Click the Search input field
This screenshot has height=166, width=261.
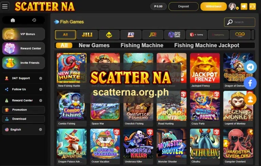pyautogui.click(x=240, y=22)
